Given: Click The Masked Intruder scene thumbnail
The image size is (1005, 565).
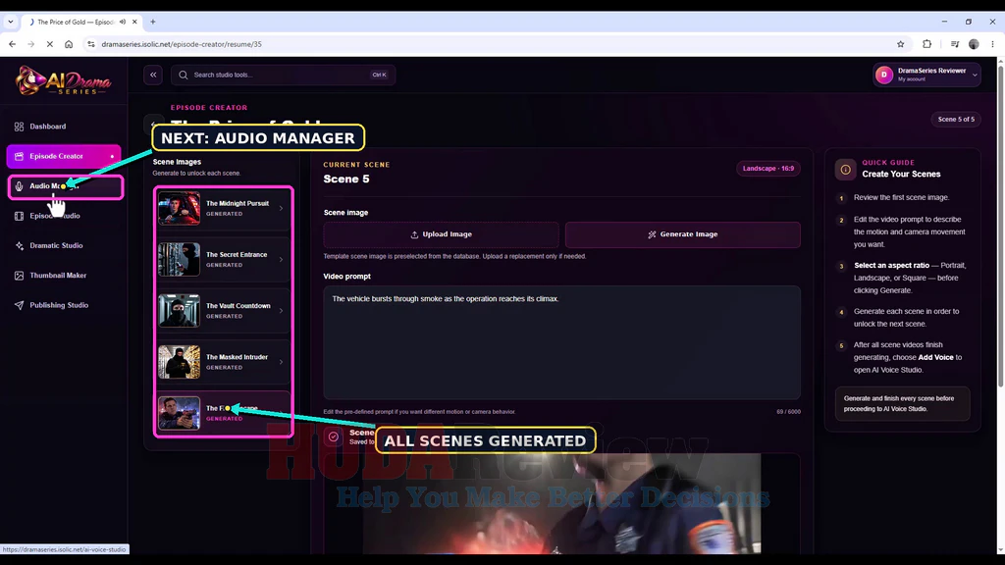Looking at the screenshot, I should (x=179, y=362).
